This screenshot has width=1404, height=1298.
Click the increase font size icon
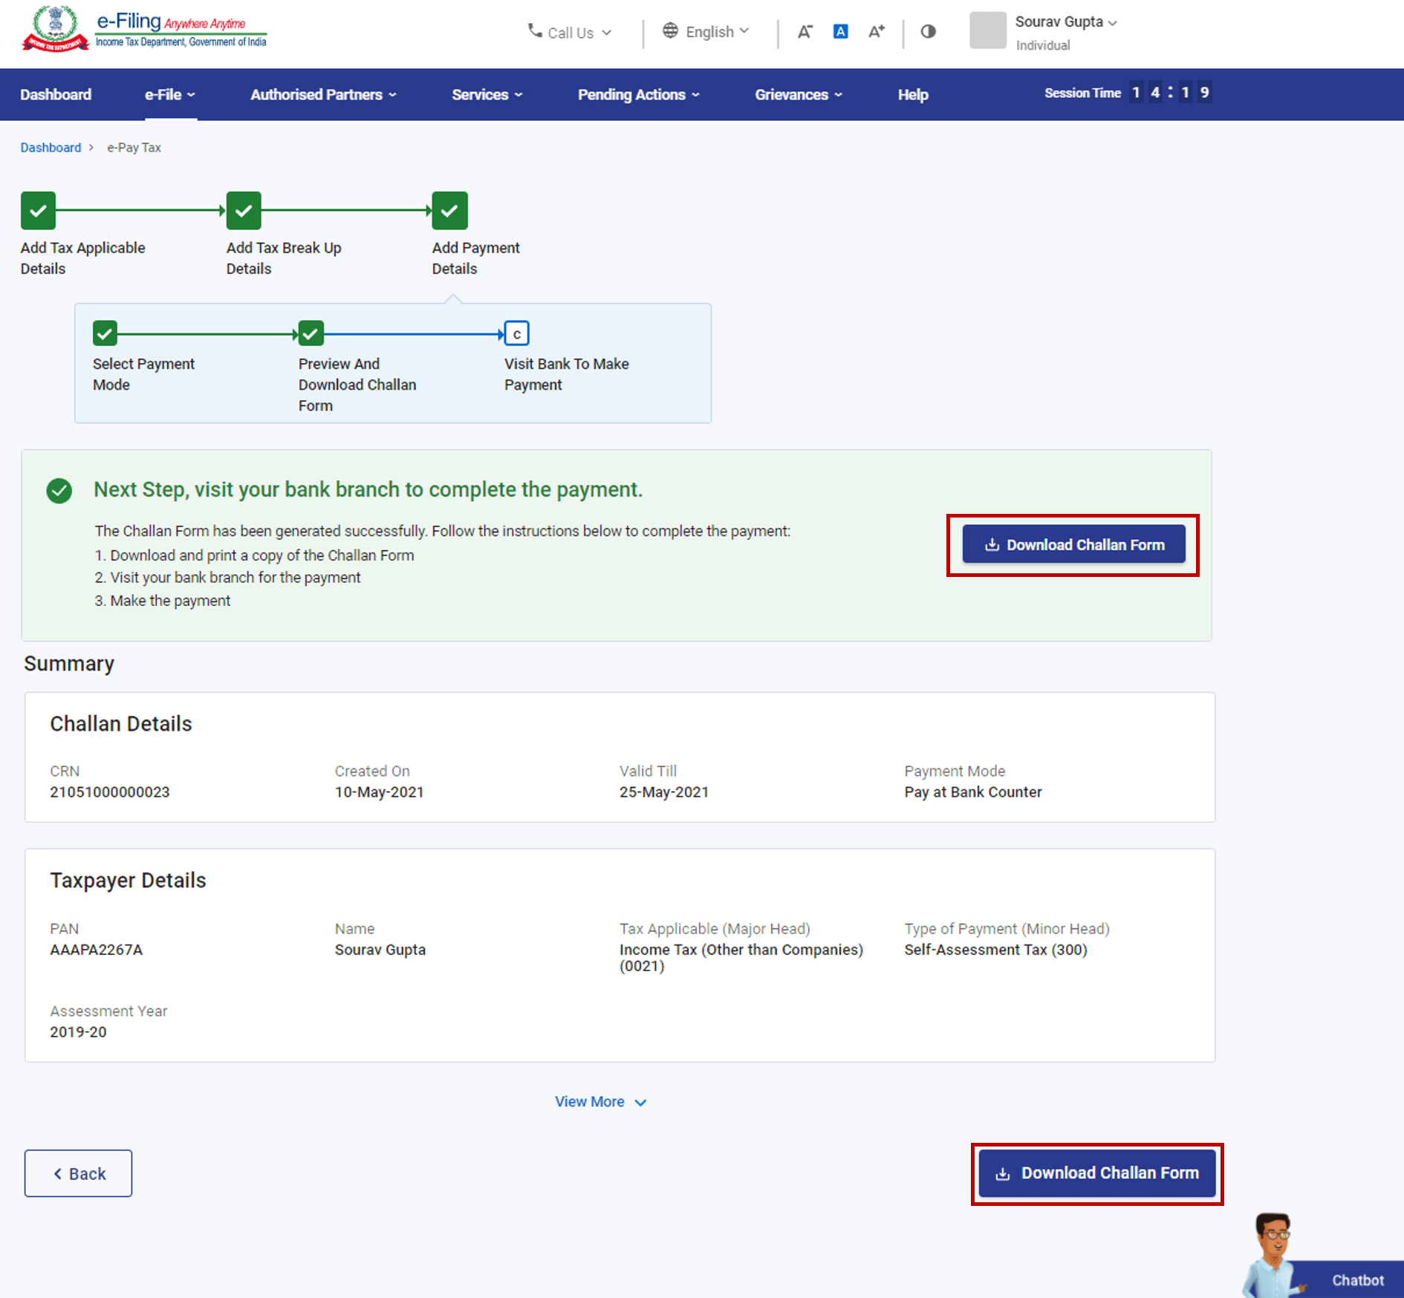pyautogui.click(x=877, y=31)
